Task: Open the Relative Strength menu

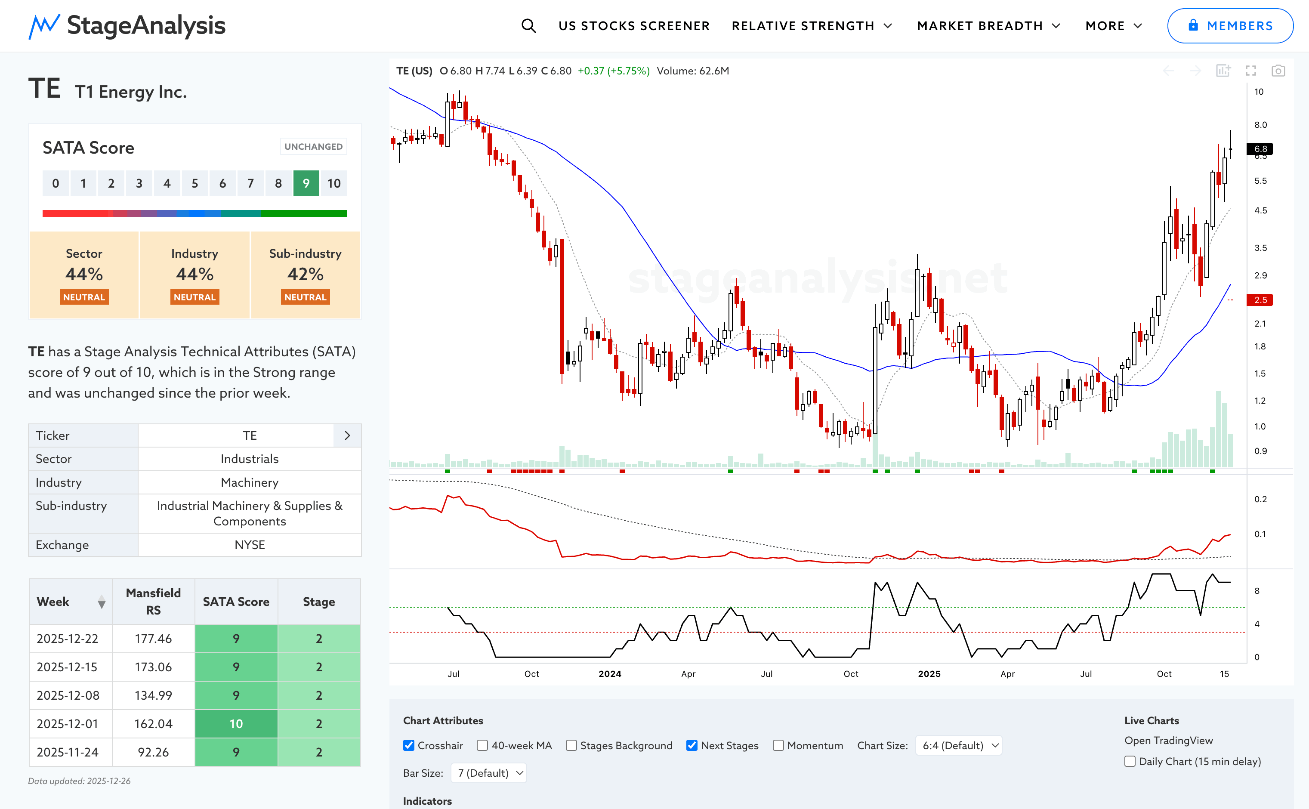Action: [812, 26]
